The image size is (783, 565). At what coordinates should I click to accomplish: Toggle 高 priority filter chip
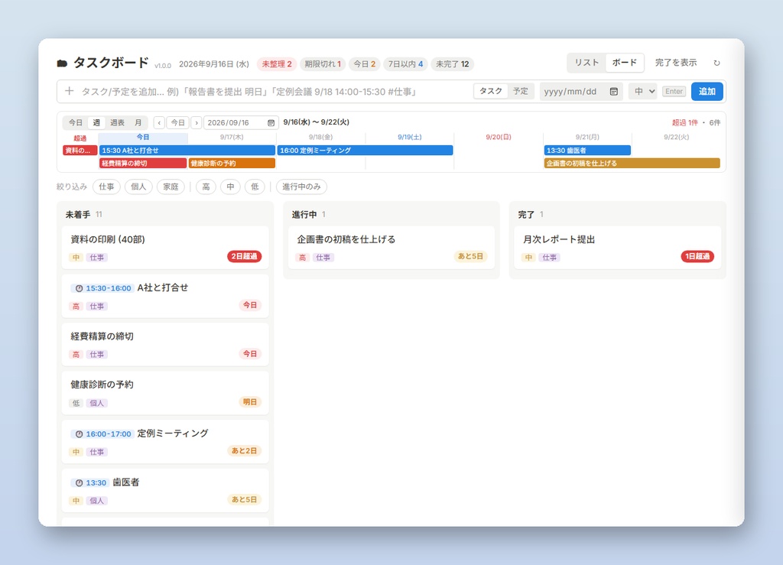point(206,187)
